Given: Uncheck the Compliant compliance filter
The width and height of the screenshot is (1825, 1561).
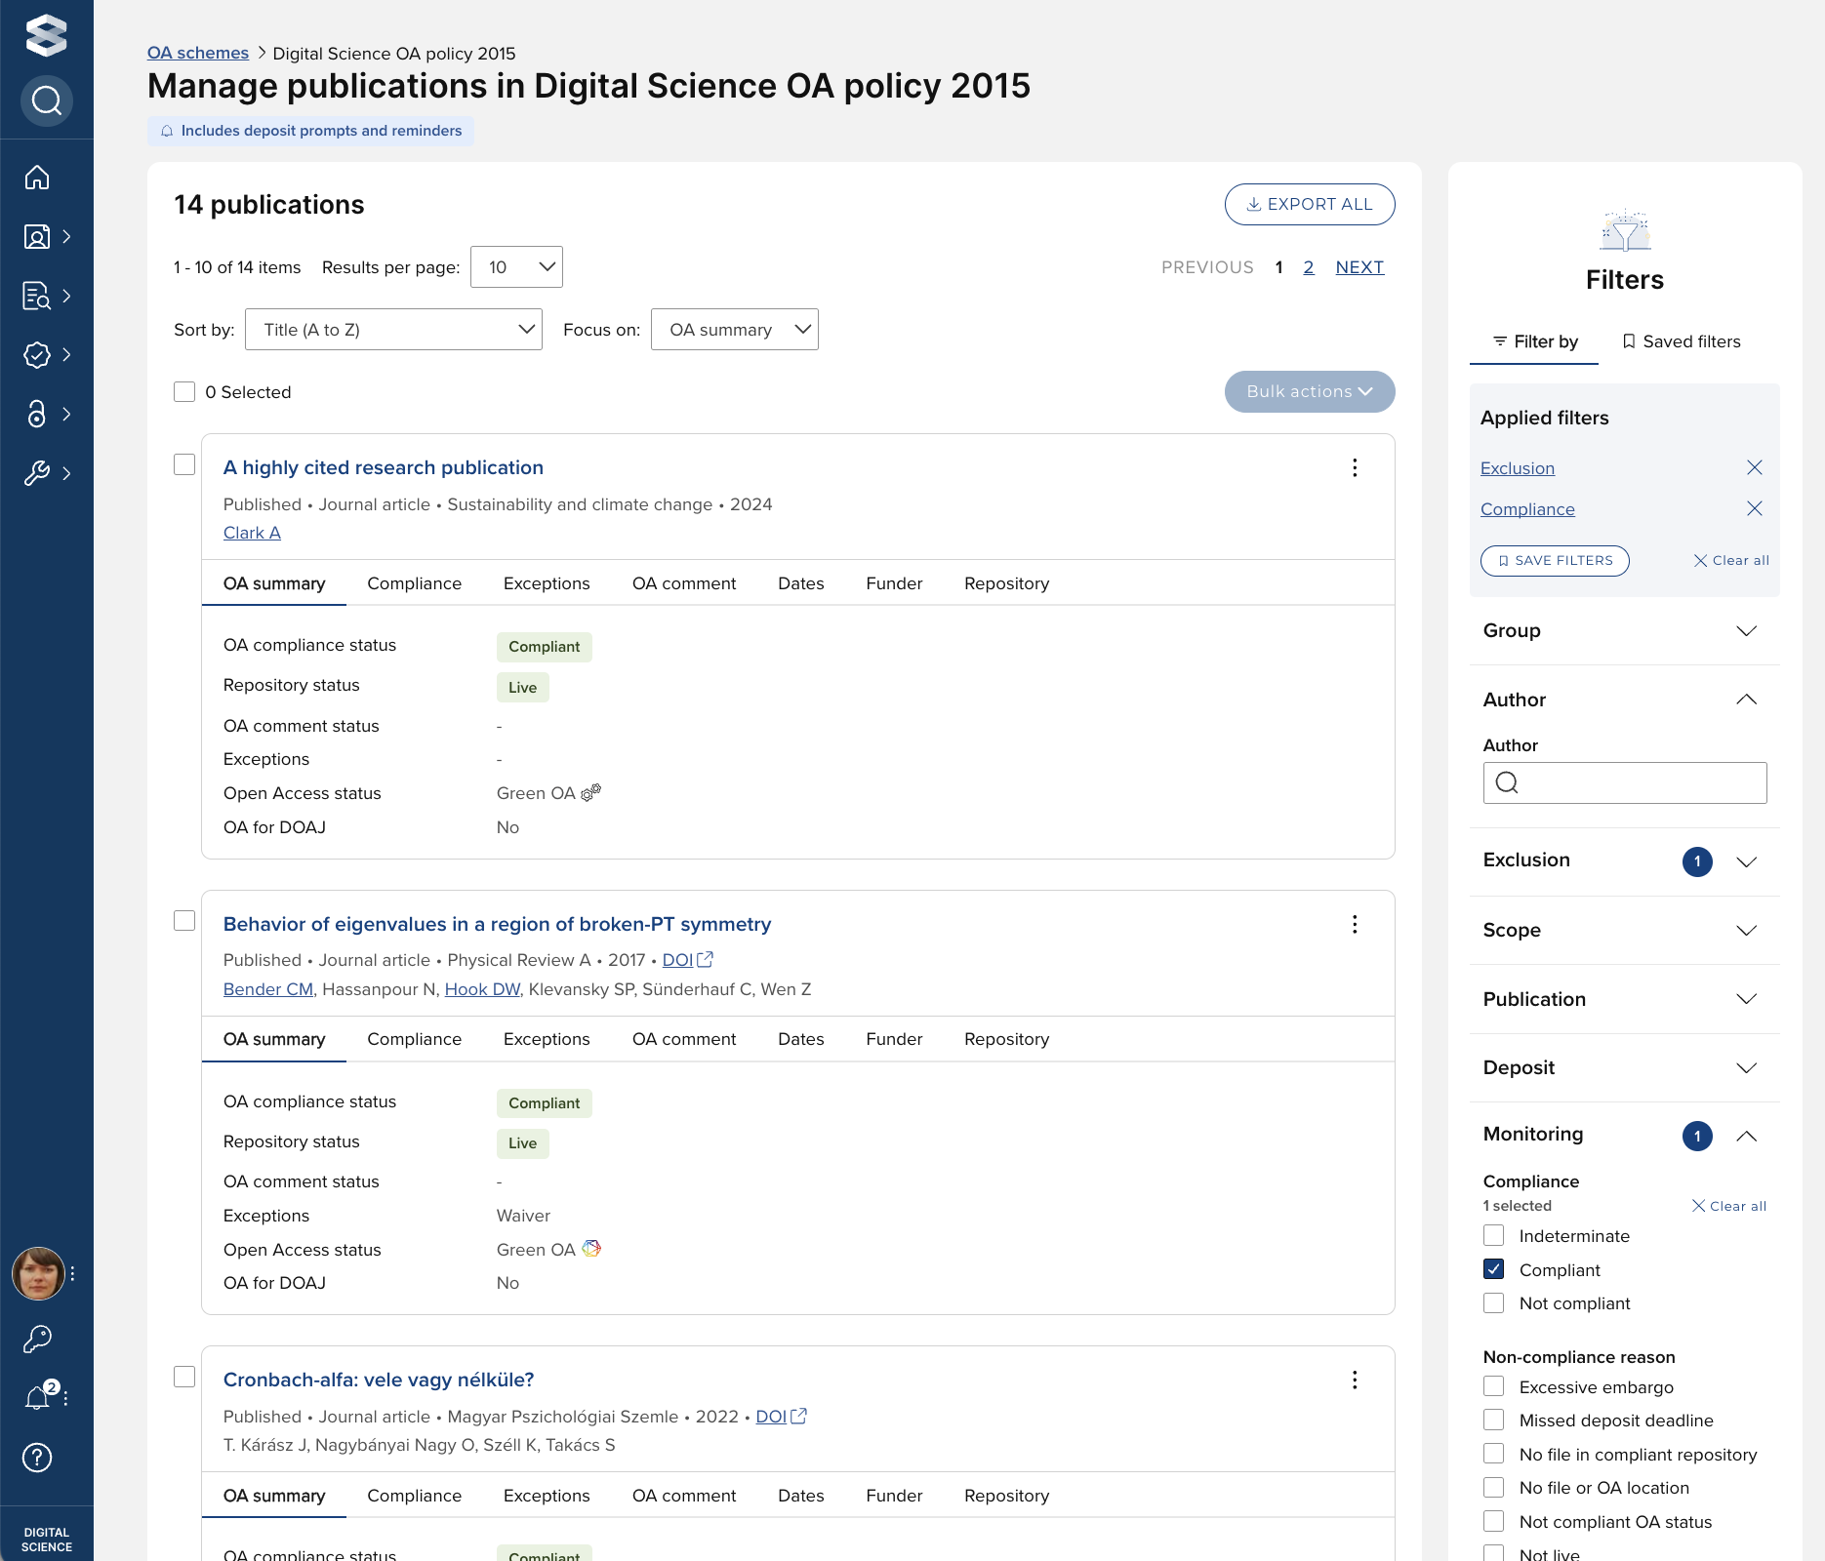Looking at the screenshot, I should click(1493, 1269).
